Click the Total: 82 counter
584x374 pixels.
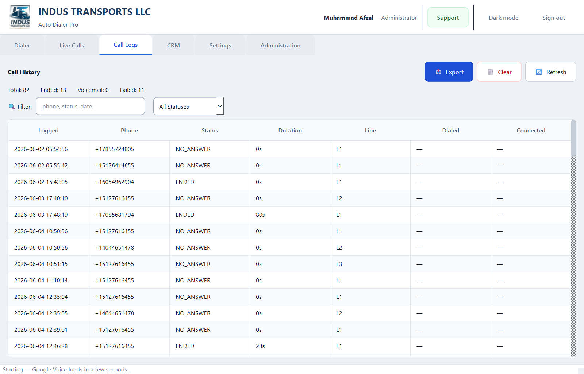point(19,90)
